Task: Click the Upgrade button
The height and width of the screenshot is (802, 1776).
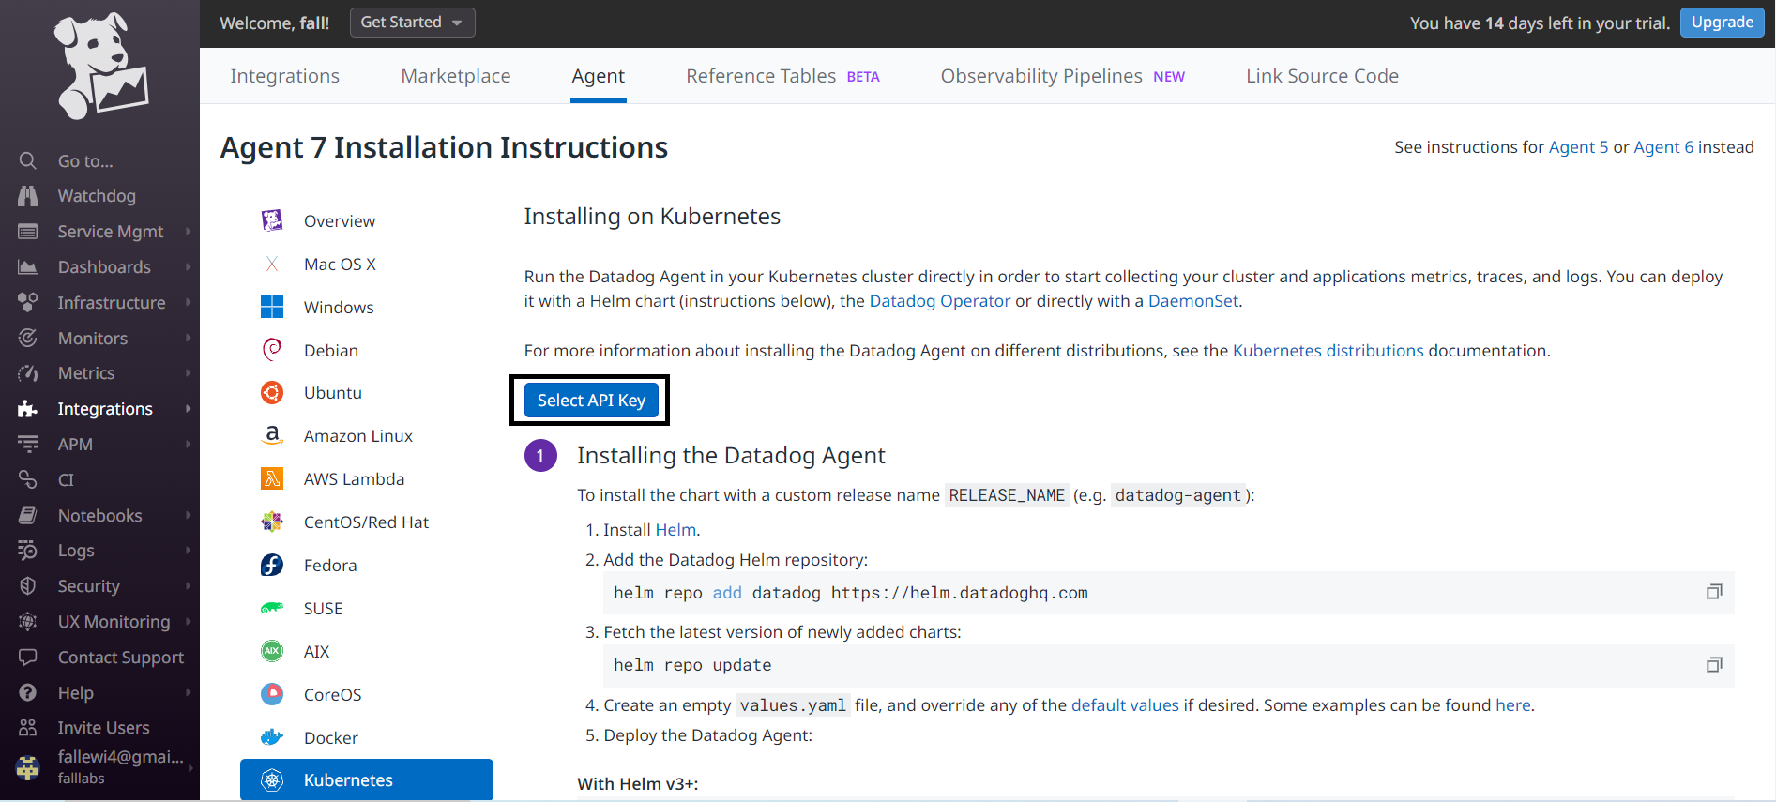Action: pos(1722,23)
